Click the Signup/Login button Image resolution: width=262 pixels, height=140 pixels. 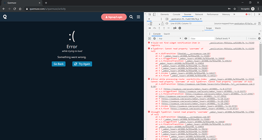(x=114, y=17)
